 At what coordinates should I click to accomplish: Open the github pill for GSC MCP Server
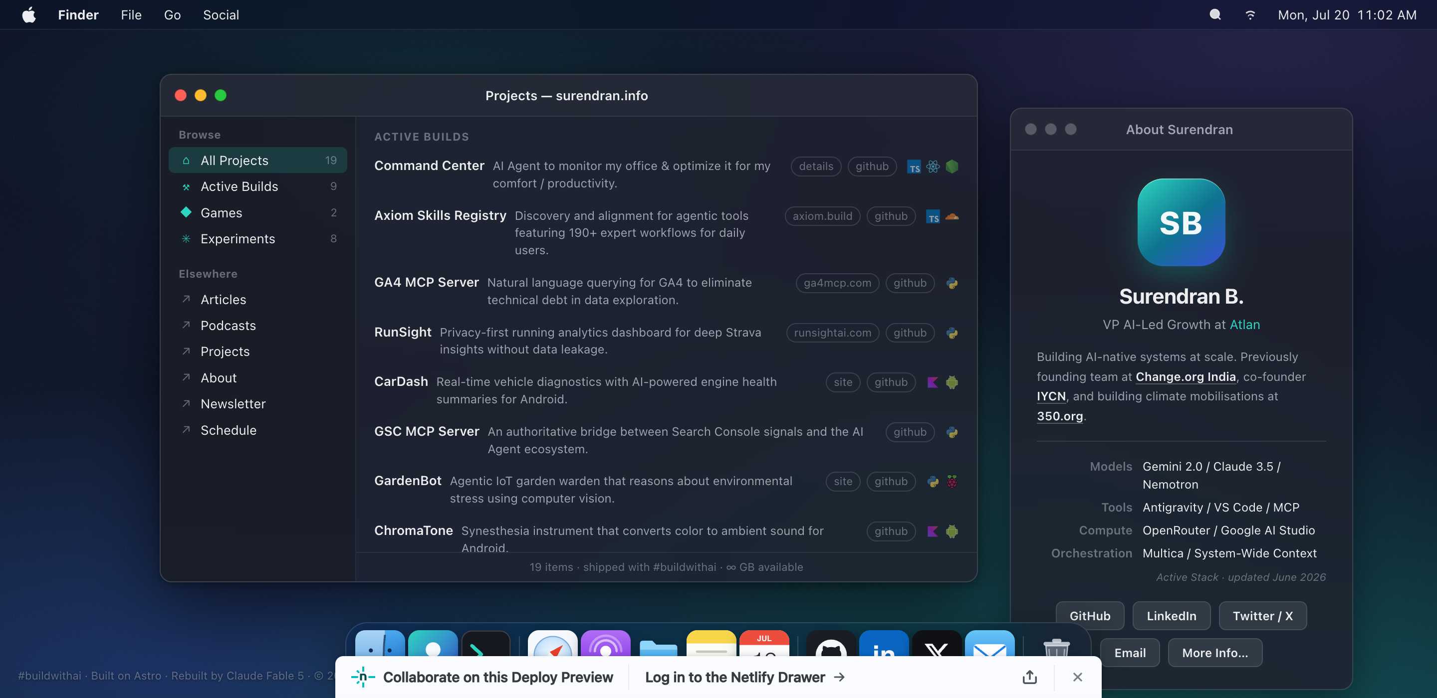pyautogui.click(x=910, y=432)
